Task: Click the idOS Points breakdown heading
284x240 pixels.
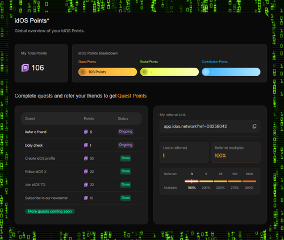Action: click(x=98, y=53)
